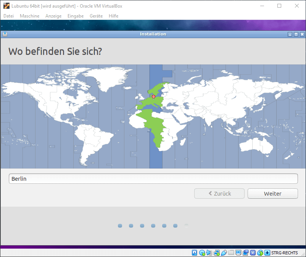
Task: Click the Berlin location text field
Action: 153,178
